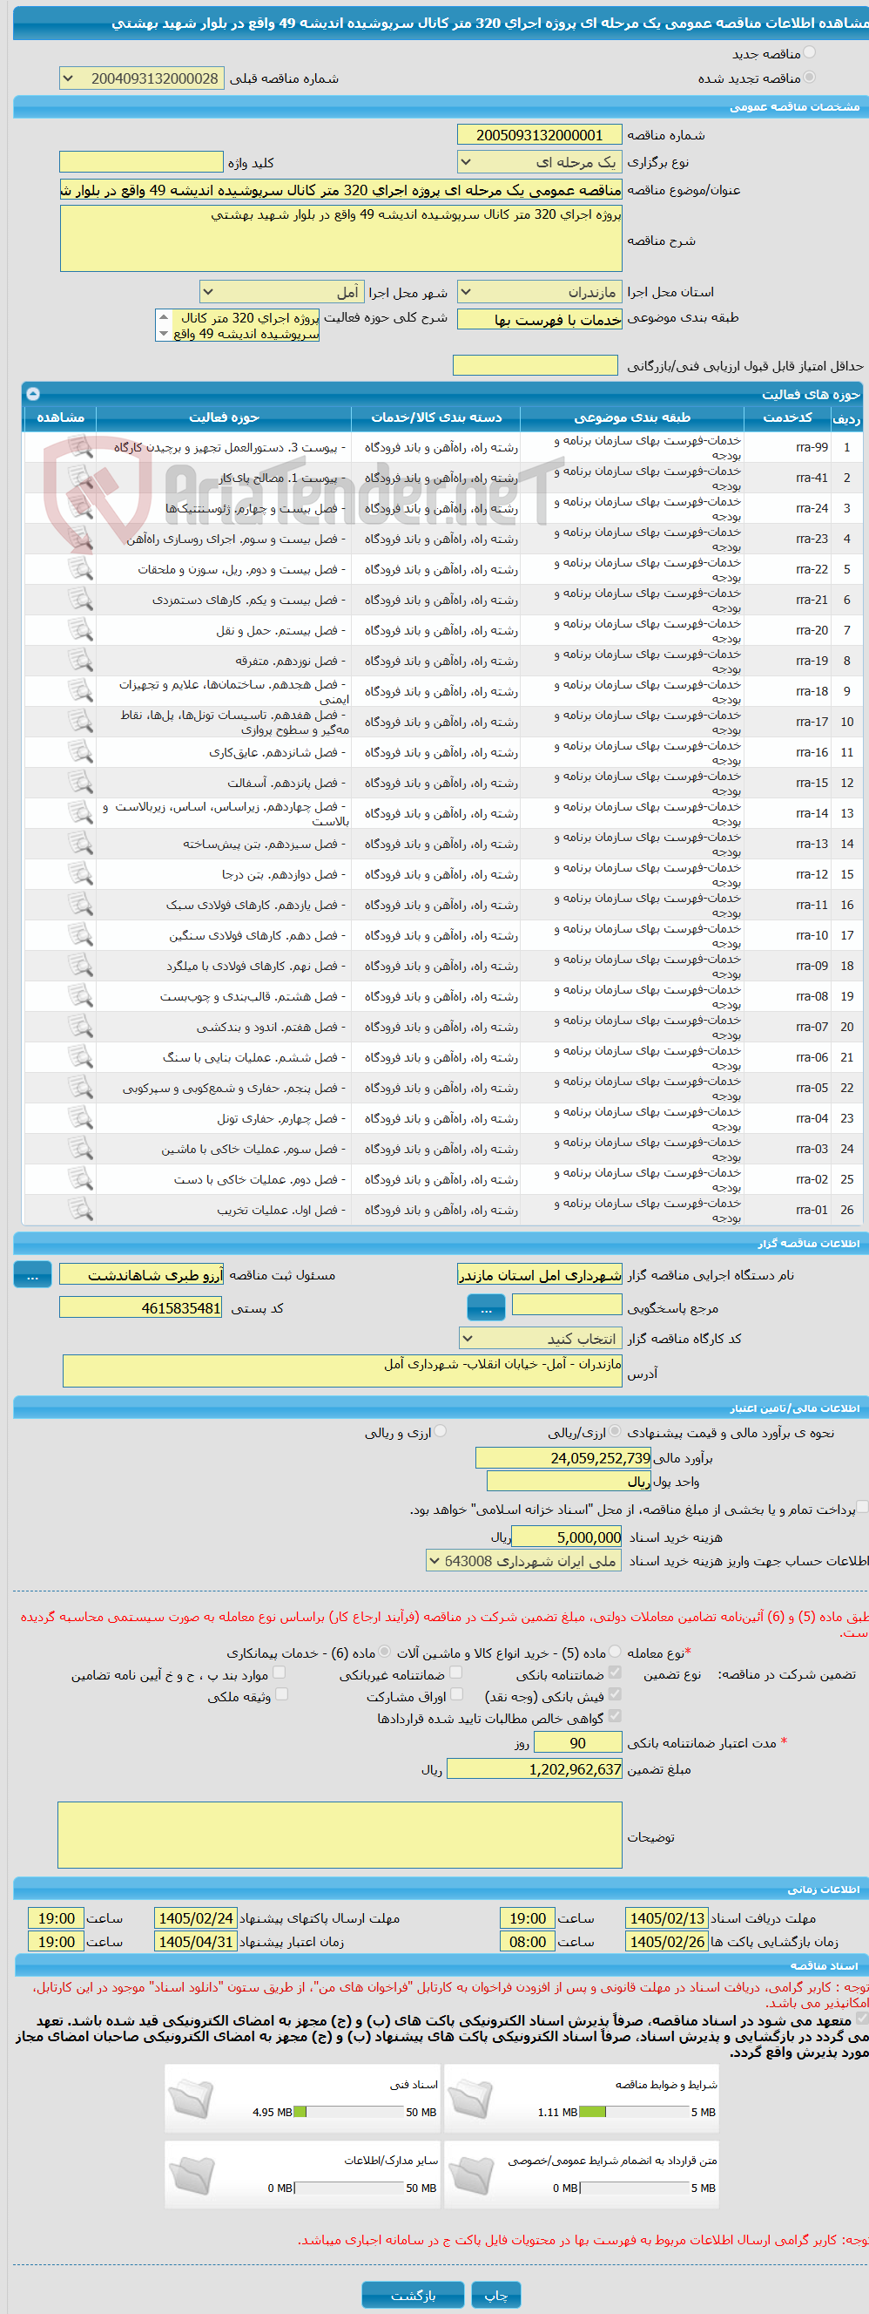
Task: Open view icon for row rra-19
Action: 81,661
